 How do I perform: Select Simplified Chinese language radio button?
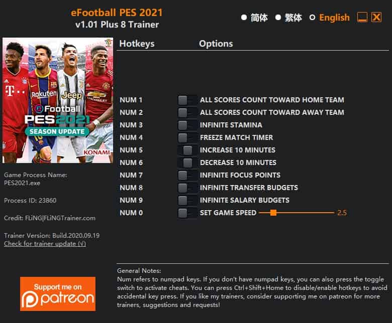coord(244,18)
